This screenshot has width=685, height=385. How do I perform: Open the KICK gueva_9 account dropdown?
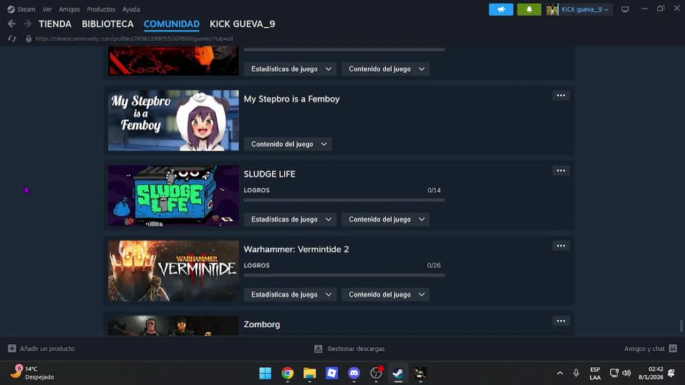tap(585, 9)
